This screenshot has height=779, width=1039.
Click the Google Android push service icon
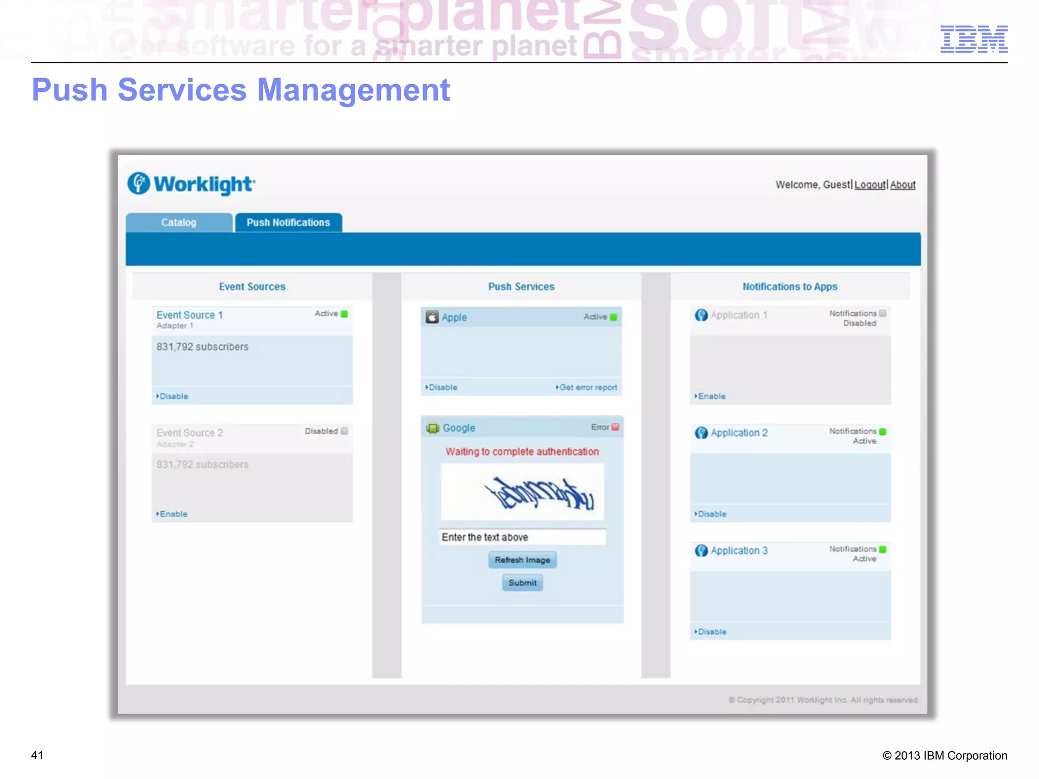(x=433, y=428)
